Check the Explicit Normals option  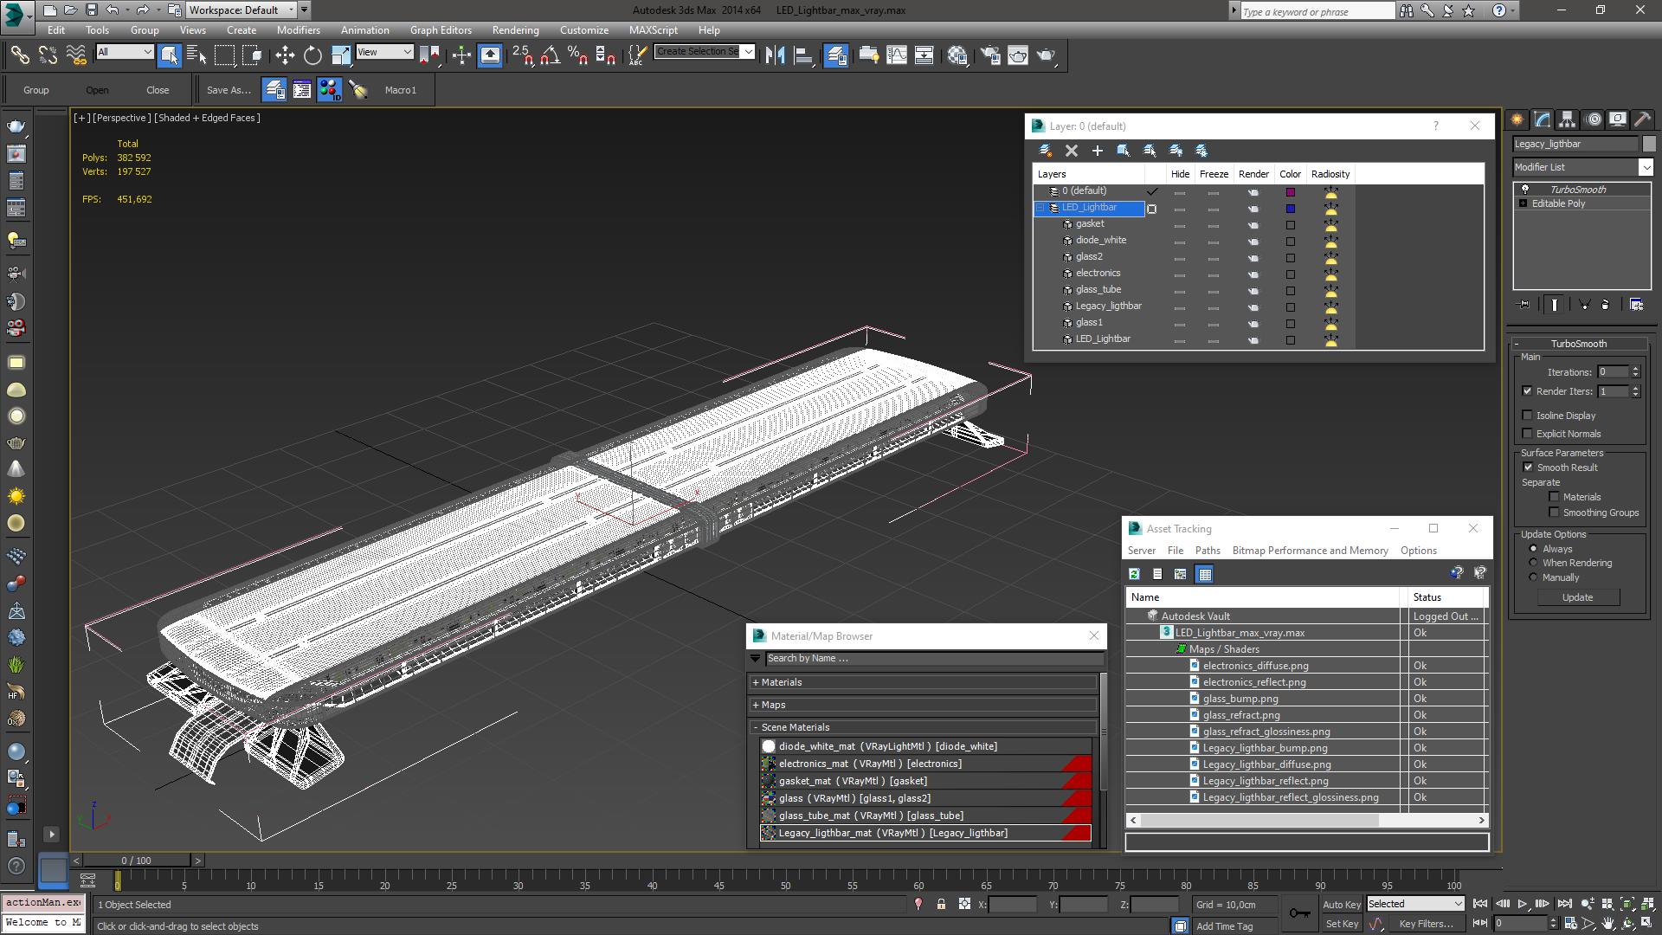pos(1528,434)
